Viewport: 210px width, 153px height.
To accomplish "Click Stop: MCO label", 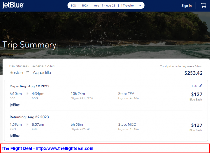I will pos(127,124).
